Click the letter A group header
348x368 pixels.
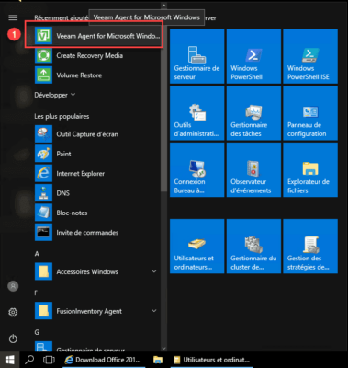[37, 254]
